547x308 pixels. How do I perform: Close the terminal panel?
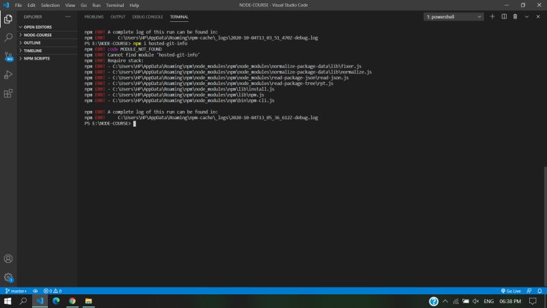(538, 16)
